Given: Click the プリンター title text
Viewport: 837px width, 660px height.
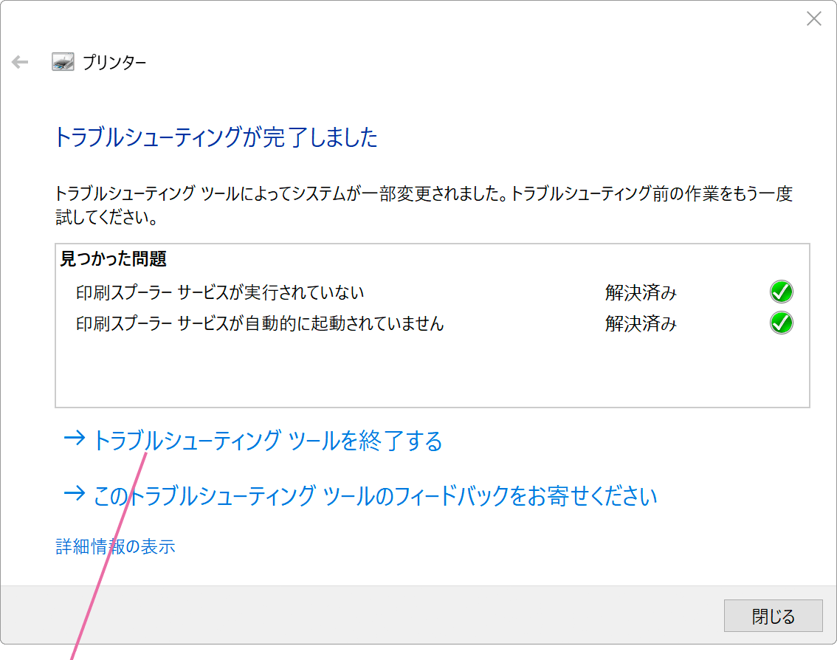Looking at the screenshot, I should 114,63.
